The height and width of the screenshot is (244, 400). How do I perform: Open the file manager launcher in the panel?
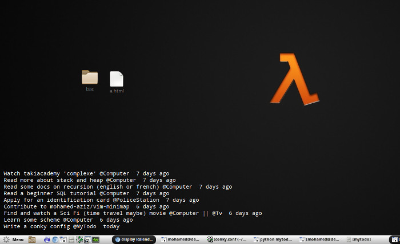[32, 239]
